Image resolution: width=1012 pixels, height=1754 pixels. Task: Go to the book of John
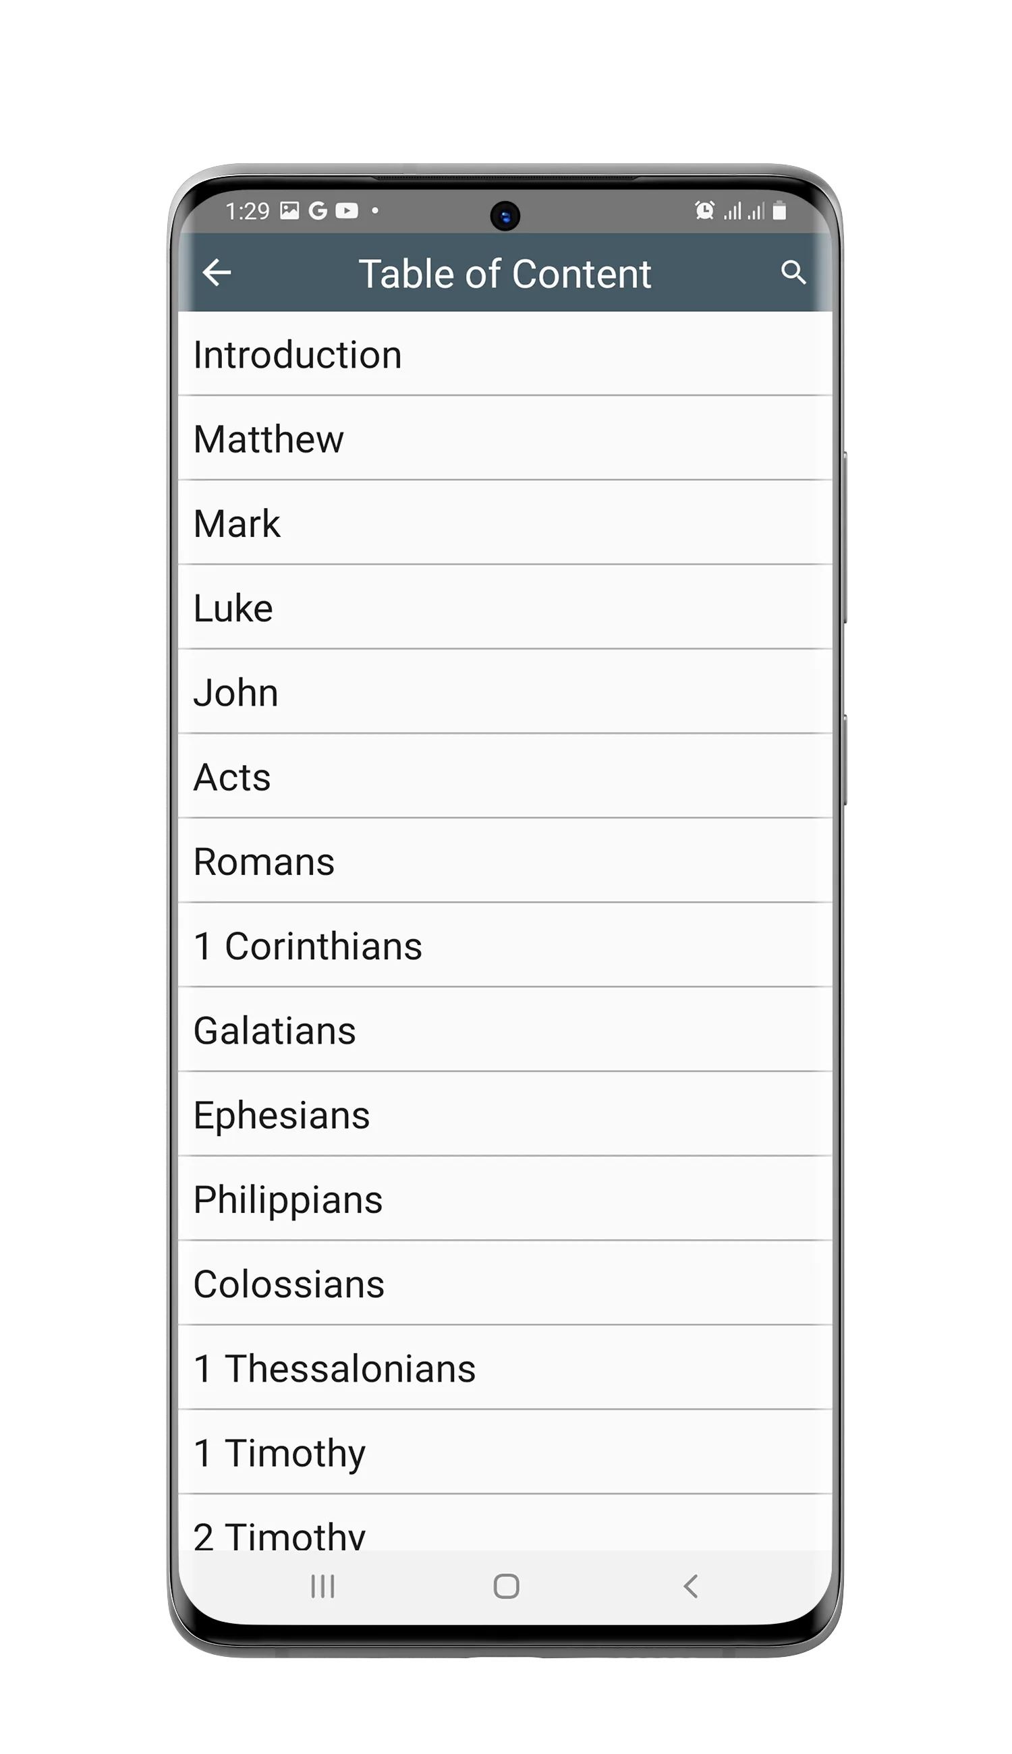tap(505, 692)
